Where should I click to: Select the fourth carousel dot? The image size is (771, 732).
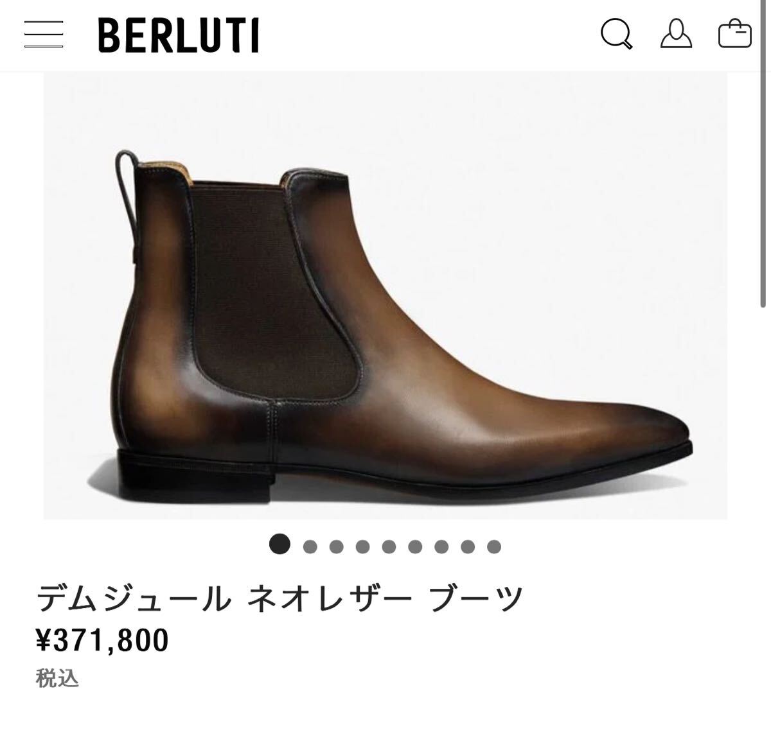pyautogui.click(x=363, y=546)
